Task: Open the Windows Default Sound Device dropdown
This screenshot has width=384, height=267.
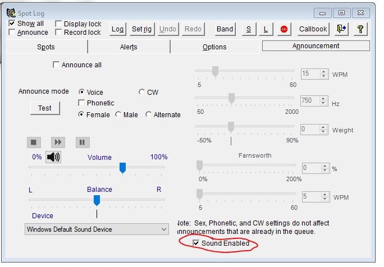Action: [x=97, y=229]
